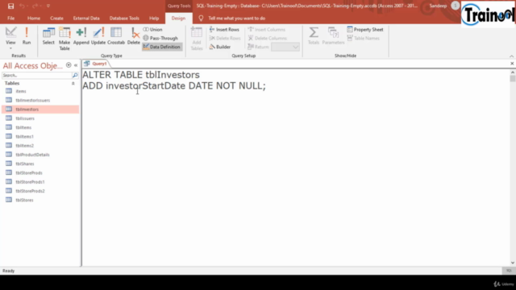Toggle the Property Sheet pane

[x=365, y=29]
